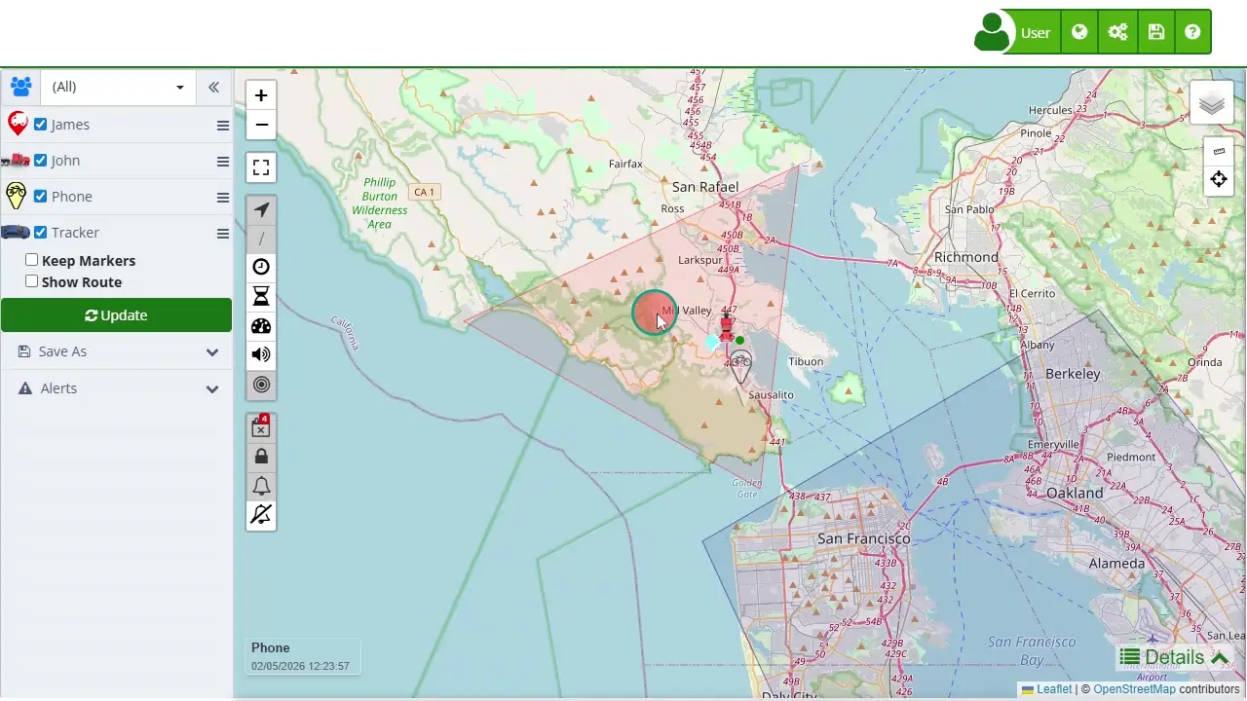The height and width of the screenshot is (701, 1247).
Task: Open map settings with the gears icon
Action: (1117, 31)
